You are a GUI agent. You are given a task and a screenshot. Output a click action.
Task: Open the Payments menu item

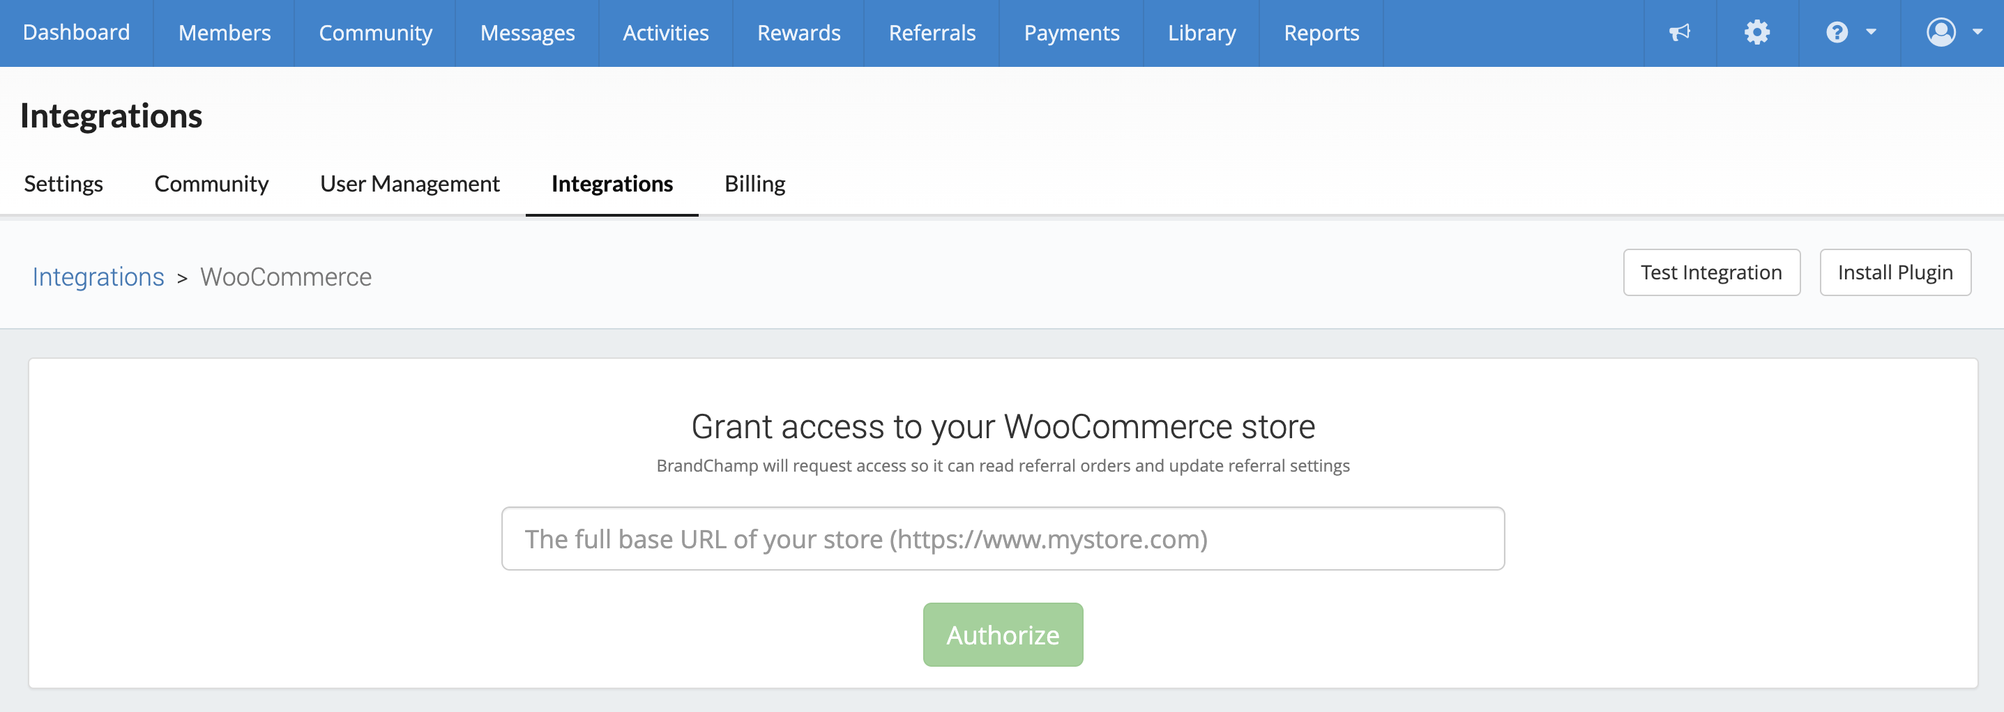[1071, 33]
